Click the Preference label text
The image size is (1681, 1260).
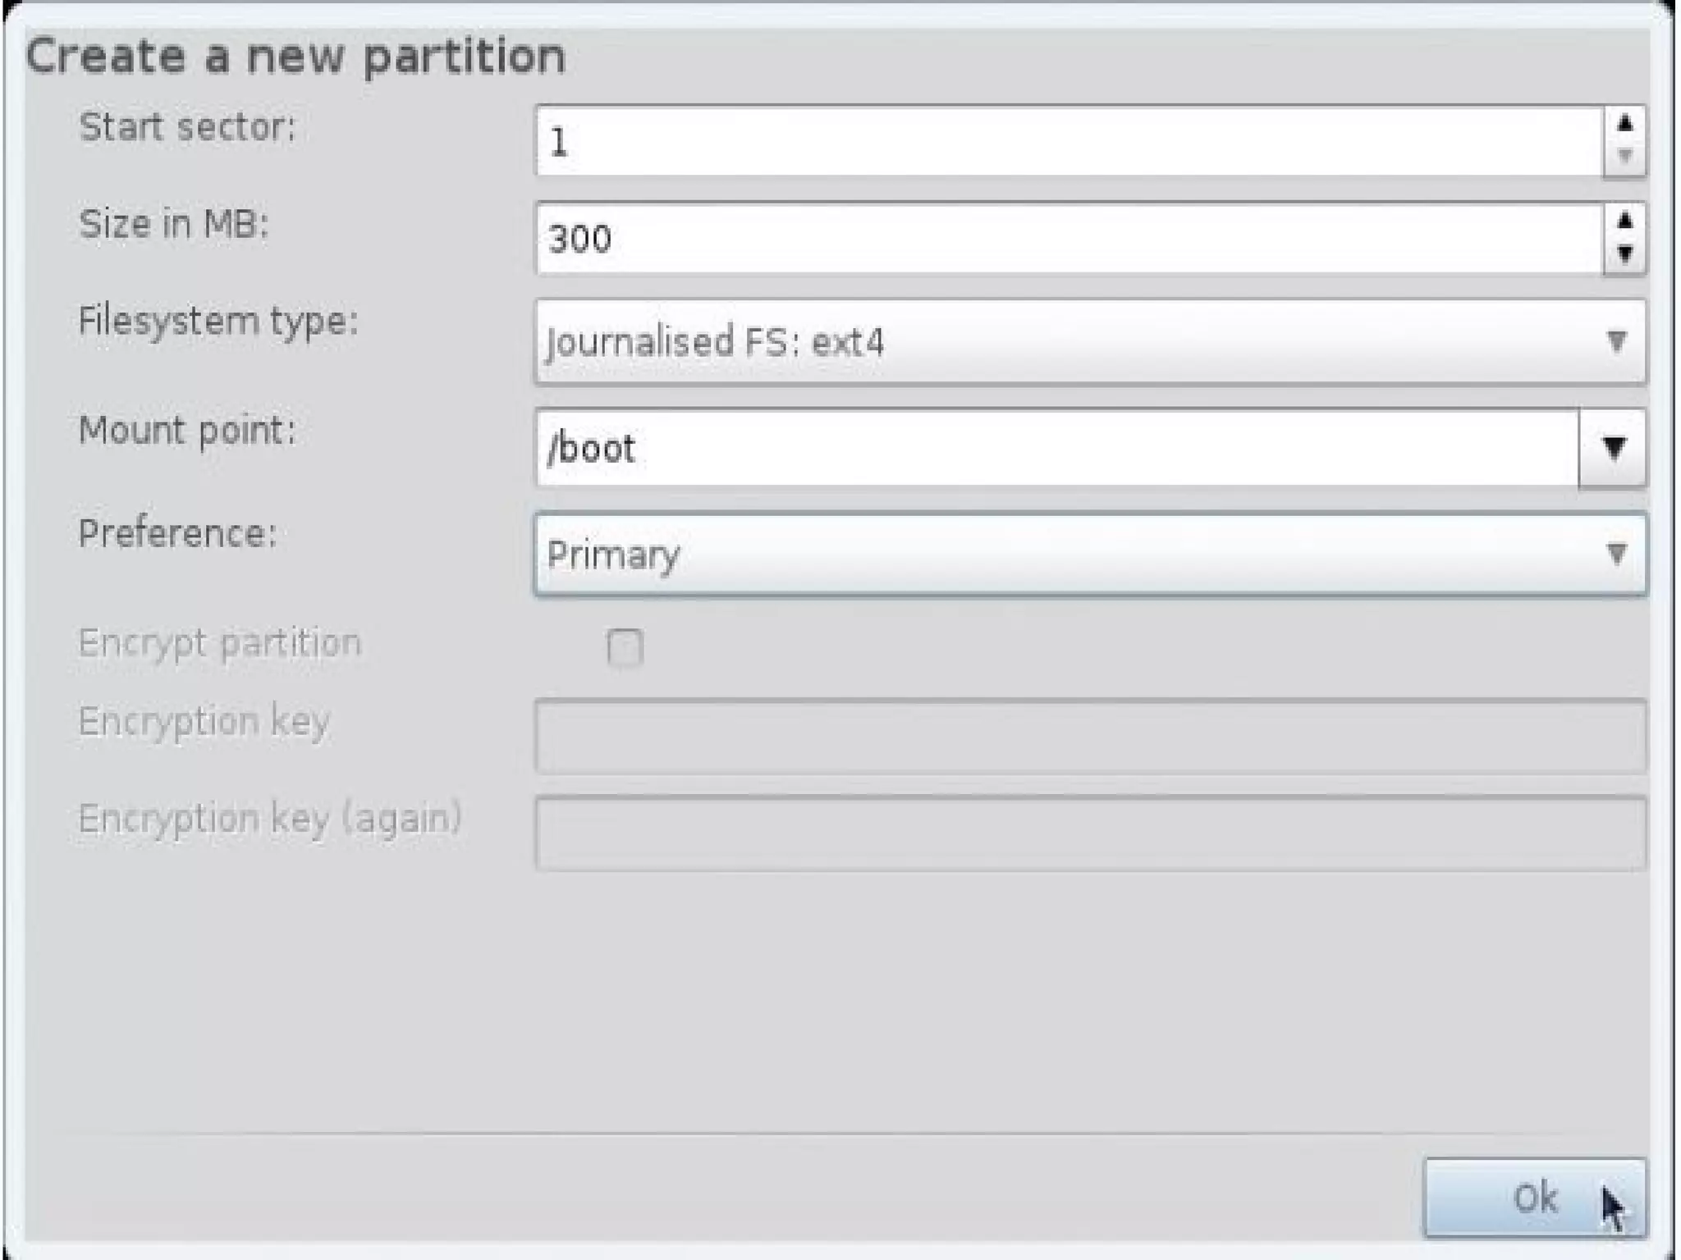coord(177,534)
